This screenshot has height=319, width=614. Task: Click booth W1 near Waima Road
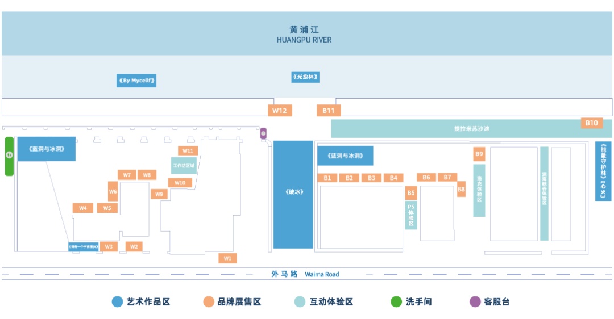(227, 258)
